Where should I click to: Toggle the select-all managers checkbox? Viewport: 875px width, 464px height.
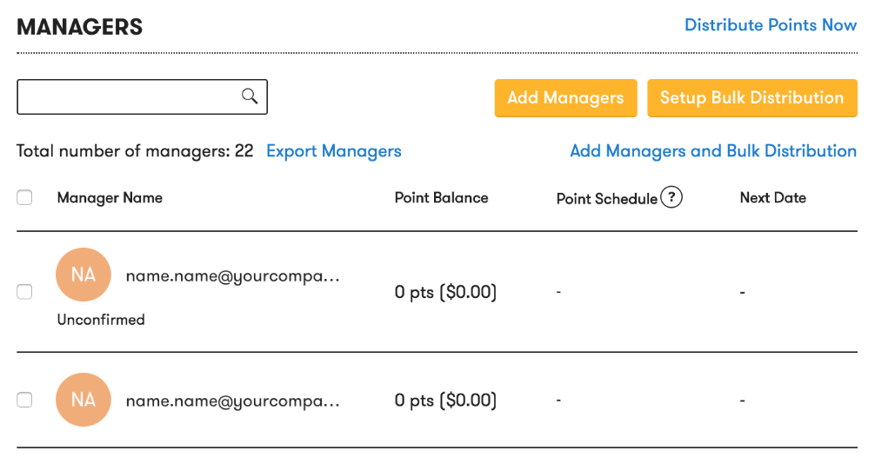pyautogui.click(x=24, y=197)
